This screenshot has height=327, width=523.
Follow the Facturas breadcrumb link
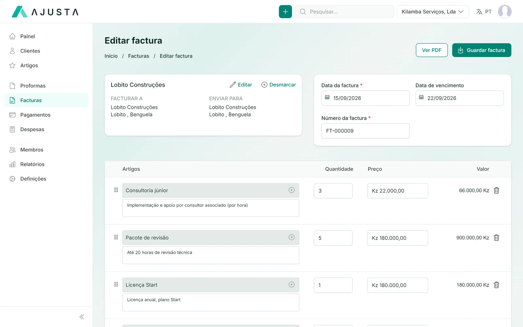[139, 56]
